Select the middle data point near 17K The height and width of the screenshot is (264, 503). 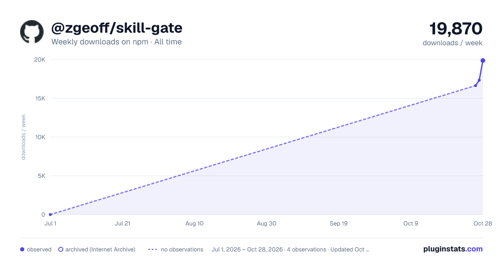tap(479, 80)
